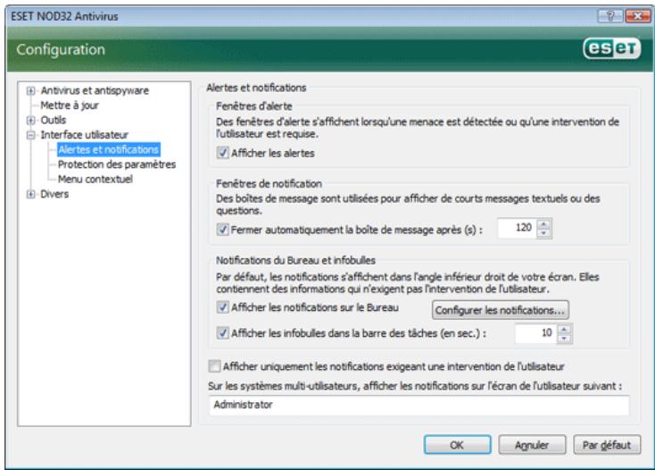Toggle Afficher les notifications sur le Bureau
Screen dimensions: 655x470
click(x=223, y=307)
